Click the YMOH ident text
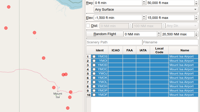Viewport: 200px width, 112px height. pyautogui.click(x=103, y=86)
